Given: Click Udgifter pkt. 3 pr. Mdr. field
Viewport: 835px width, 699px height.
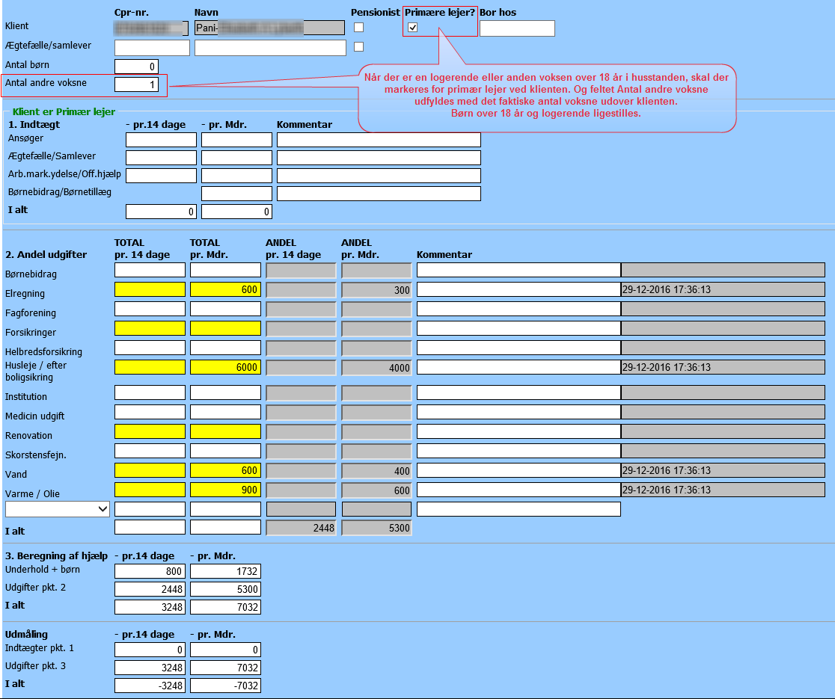Looking at the screenshot, I should [x=226, y=668].
